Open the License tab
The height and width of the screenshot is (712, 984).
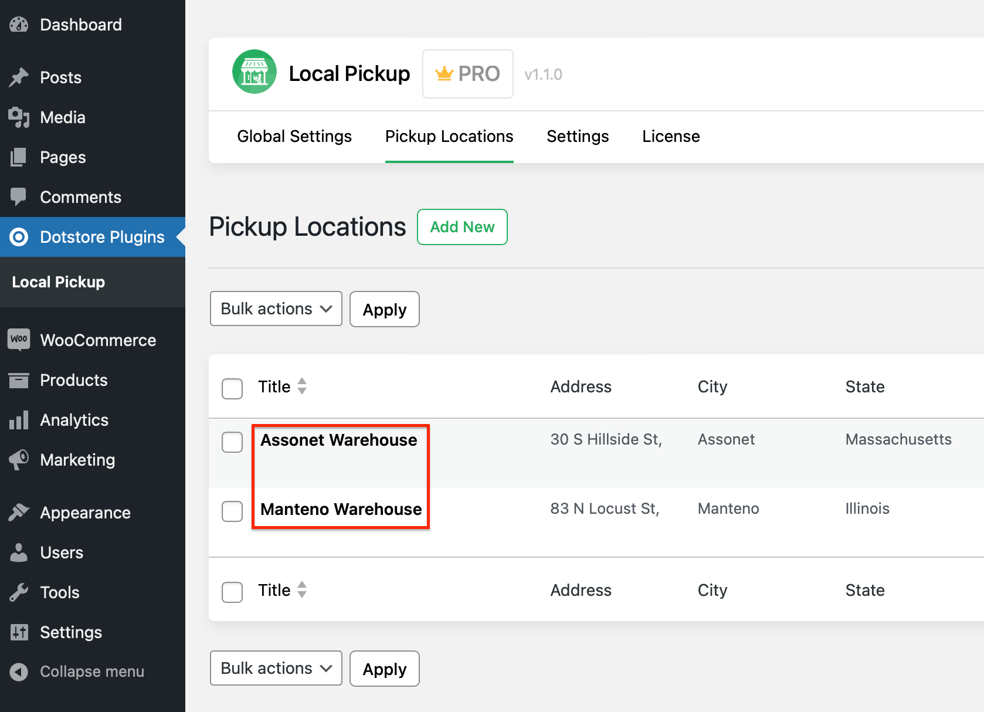tap(670, 136)
